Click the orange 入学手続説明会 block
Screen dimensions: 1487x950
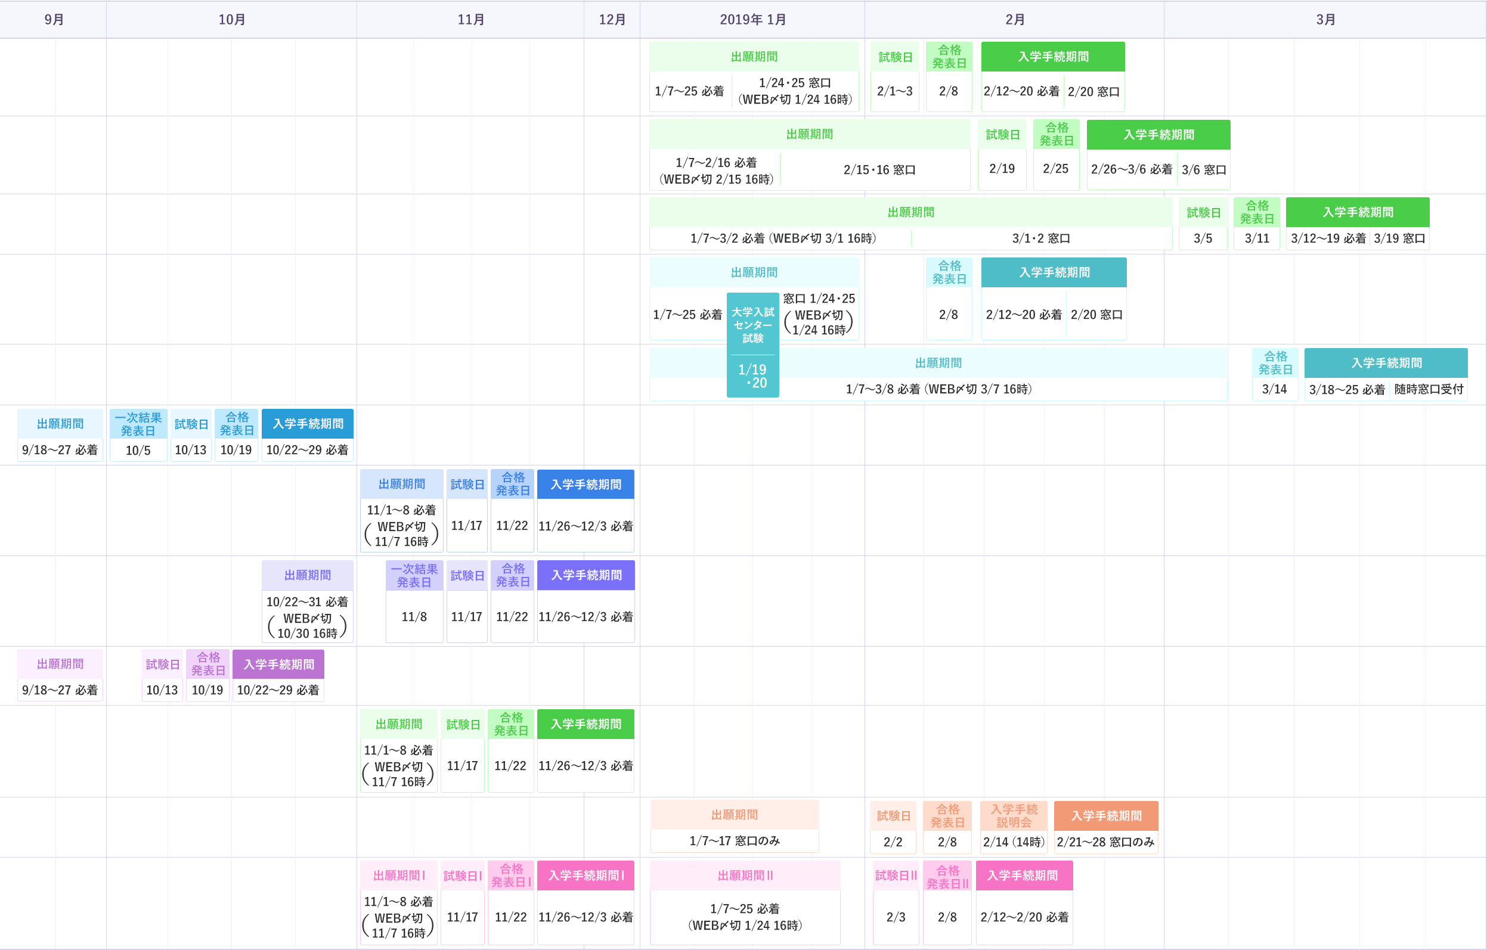coord(1014,815)
